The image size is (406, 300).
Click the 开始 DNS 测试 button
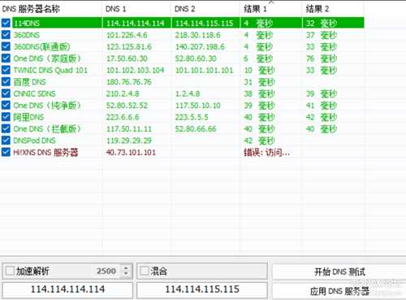[339, 272]
